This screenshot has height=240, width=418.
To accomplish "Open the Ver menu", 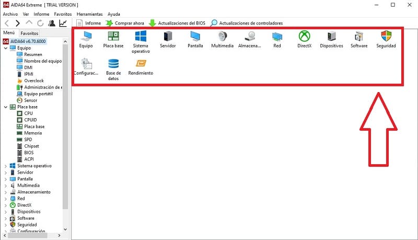I will 26,14.
